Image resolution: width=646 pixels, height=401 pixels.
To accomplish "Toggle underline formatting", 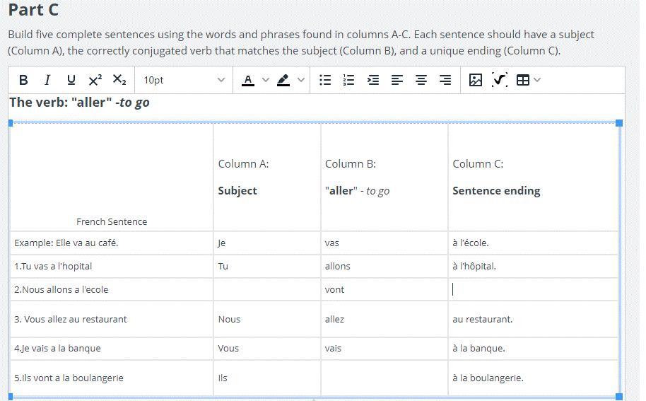I will (71, 80).
